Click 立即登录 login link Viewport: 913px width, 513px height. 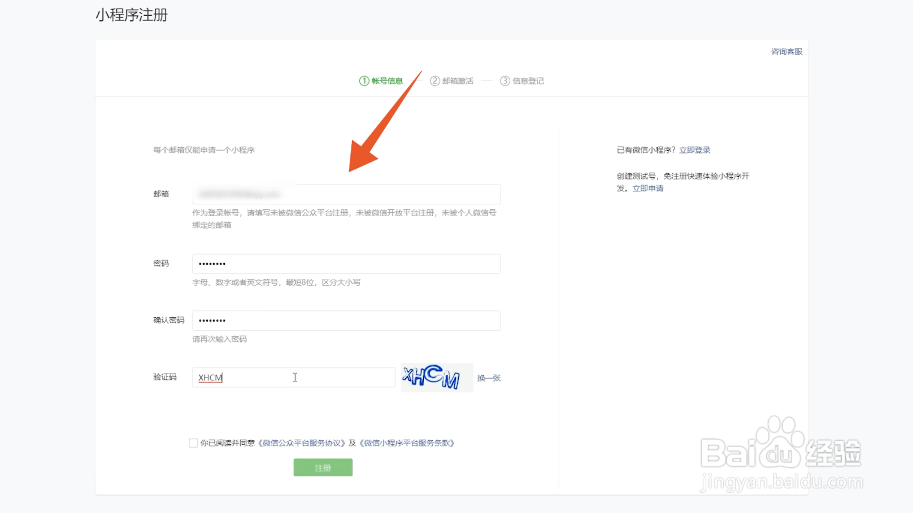(694, 150)
